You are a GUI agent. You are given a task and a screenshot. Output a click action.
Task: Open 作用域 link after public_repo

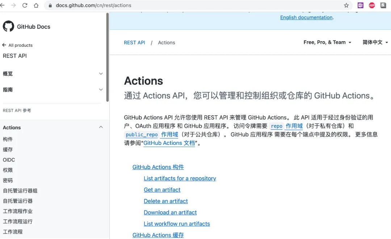(169, 134)
